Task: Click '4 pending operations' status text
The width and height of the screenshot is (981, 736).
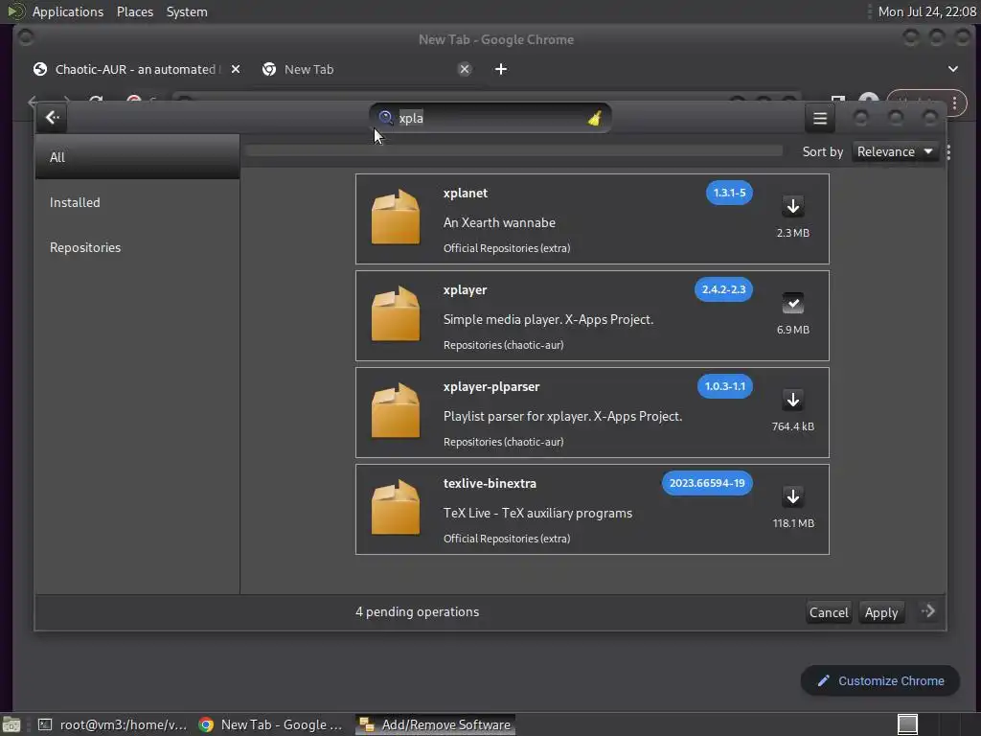Action: point(418,612)
